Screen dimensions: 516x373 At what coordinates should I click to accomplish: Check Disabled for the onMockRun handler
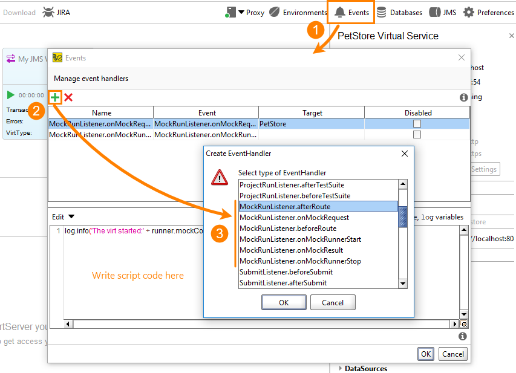(416, 134)
